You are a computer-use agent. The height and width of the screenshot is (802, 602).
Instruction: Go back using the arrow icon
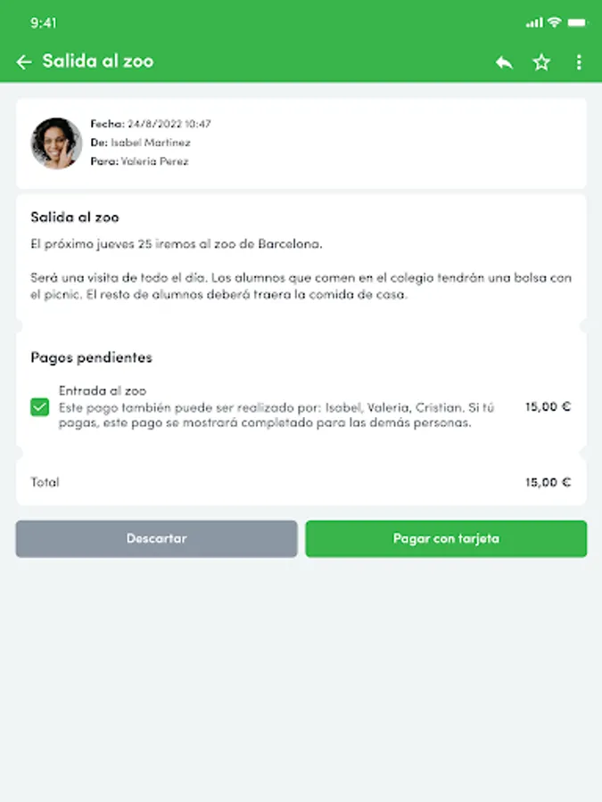click(24, 61)
